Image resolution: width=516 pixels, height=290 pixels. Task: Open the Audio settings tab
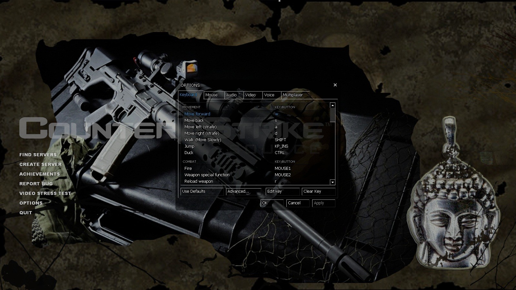pyautogui.click(x=231, y=95)
